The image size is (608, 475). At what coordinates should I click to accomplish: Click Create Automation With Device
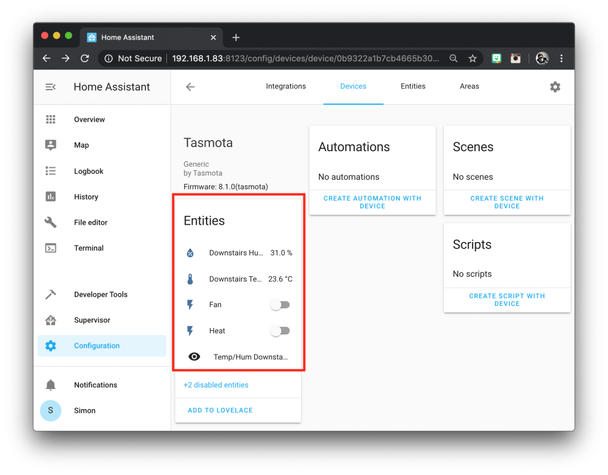click(372, 202)
